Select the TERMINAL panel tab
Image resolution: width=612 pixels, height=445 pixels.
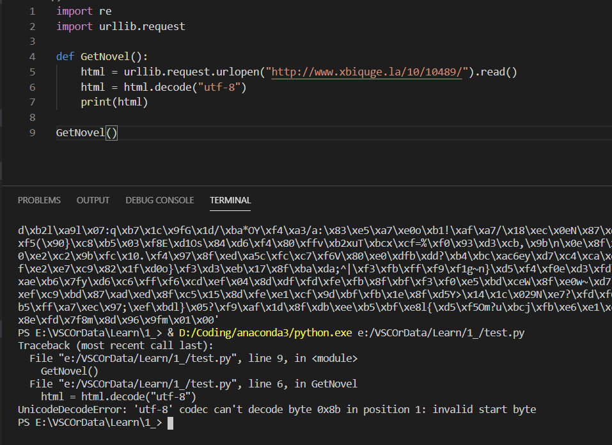[230, 200]
